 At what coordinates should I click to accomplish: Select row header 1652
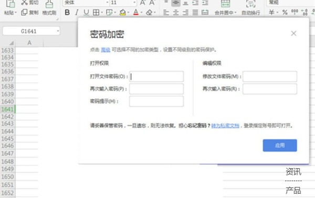[8, 193]
